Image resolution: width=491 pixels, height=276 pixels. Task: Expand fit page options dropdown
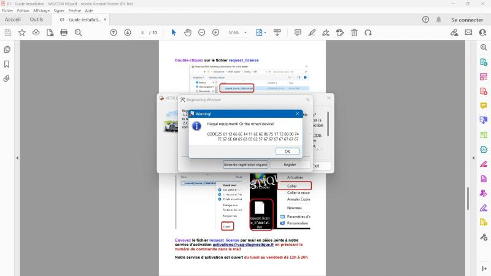265,33
